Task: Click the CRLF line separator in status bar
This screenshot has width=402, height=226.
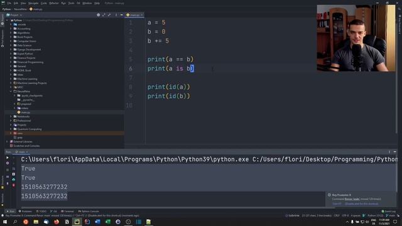Action: [337, 216]
